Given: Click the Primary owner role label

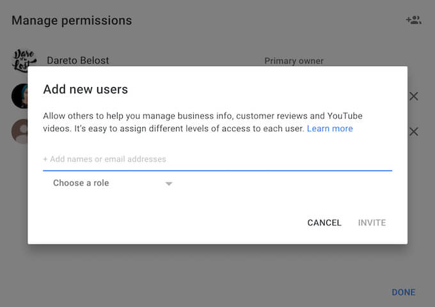Looking at the screenshot, I should [x=294, y=61].
